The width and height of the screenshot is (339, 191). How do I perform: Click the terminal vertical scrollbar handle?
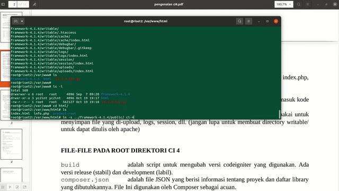(x=280, y=115)
